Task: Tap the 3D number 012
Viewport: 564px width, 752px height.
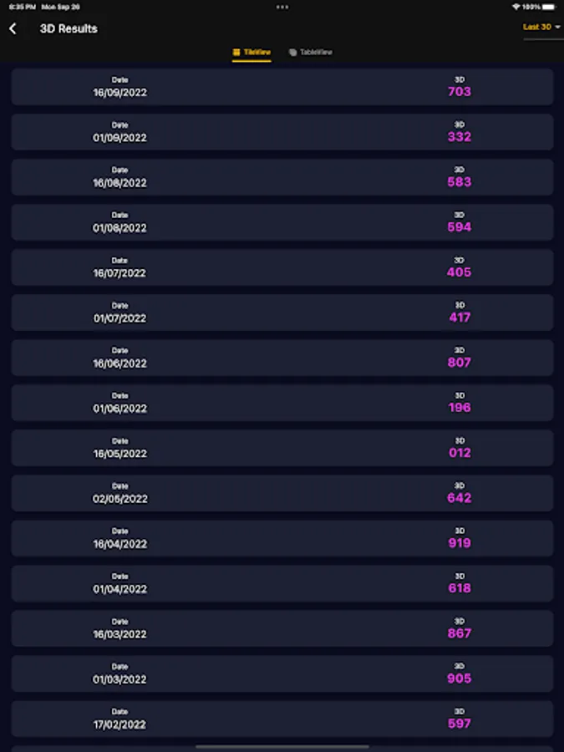Action: point(460,453)
